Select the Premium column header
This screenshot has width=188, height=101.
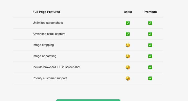click(150, 12)
